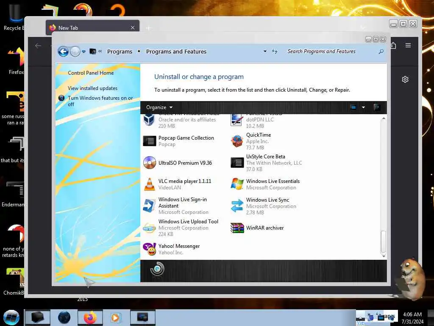Click the help icon in Organize toolbar
434x326 pixels.
click(377, 107)
